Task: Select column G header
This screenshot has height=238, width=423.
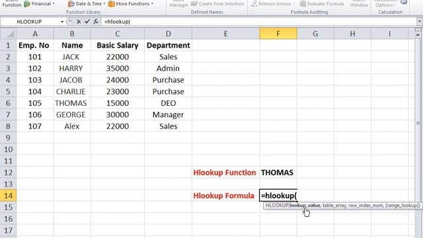Action: (x=315, y=34)
